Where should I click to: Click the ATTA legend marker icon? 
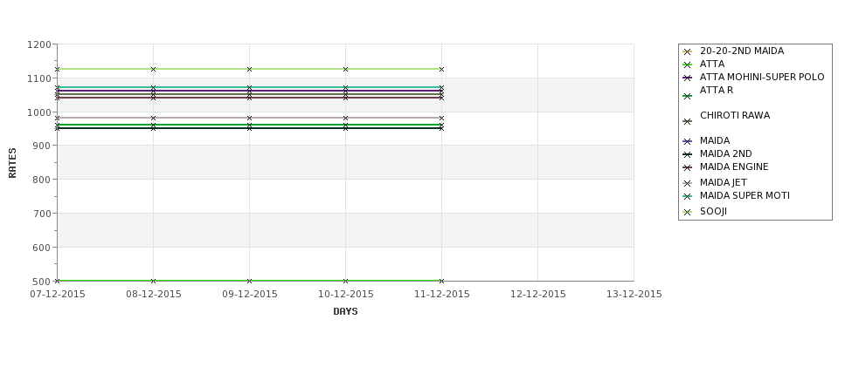[687, 65]
